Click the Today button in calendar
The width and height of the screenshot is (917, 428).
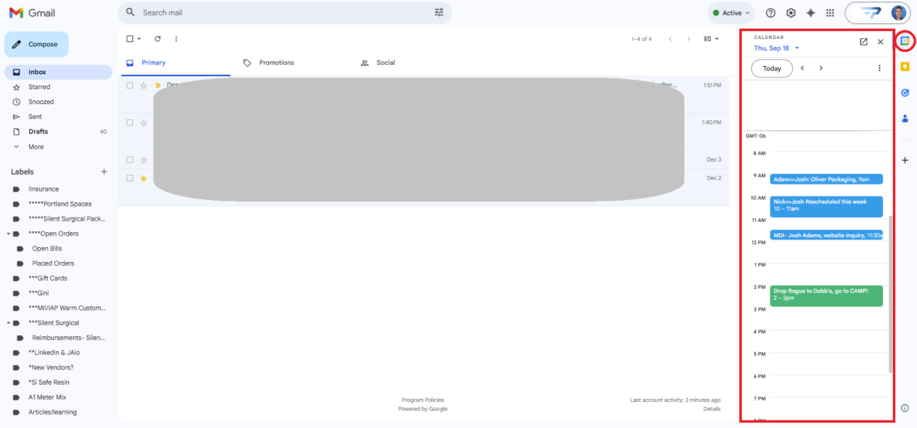771,69
